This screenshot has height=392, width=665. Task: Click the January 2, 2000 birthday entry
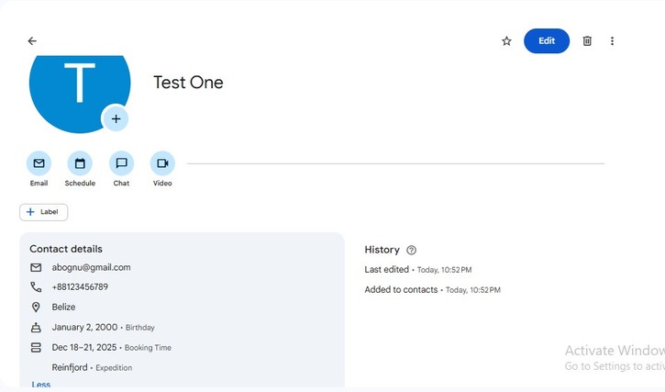85,328
